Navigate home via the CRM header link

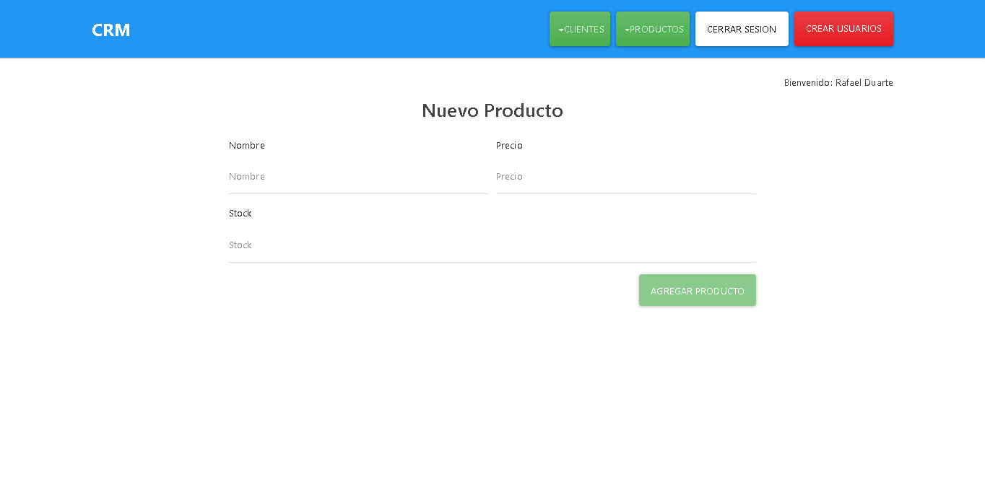110,30
